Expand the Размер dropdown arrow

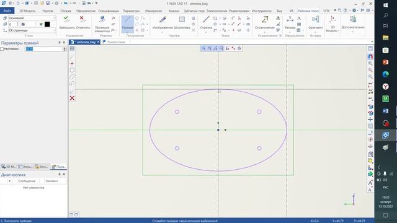point(290,32)
